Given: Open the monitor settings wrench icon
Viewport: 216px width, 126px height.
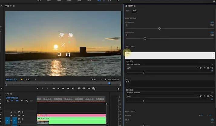Looking at the screenshot, I should [x=105, y=79].
